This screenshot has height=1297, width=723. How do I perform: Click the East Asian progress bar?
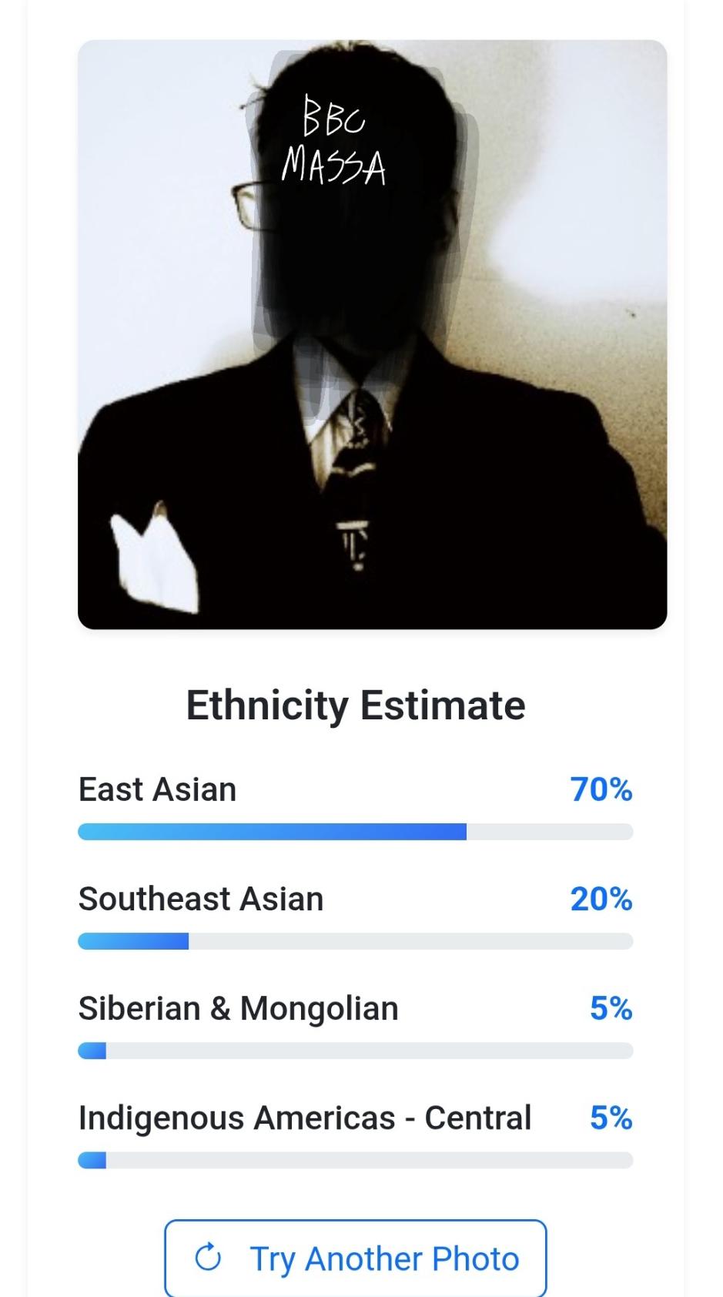coord(355,832)
